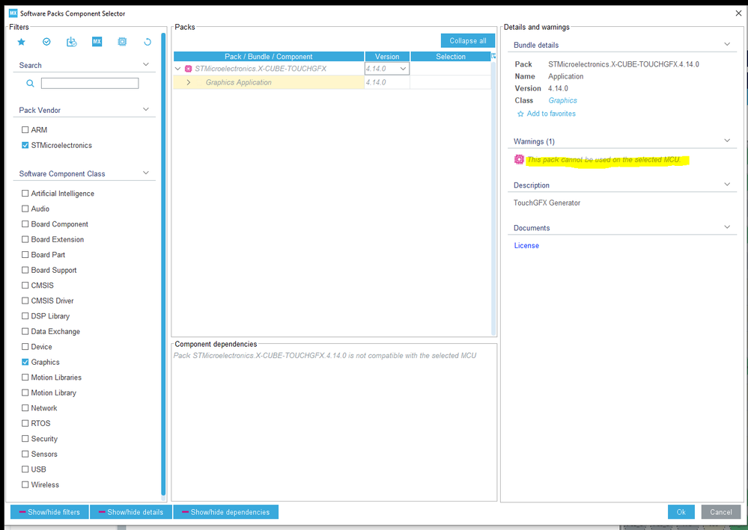Check the Board Component checkbox

[x=25, y=224]
